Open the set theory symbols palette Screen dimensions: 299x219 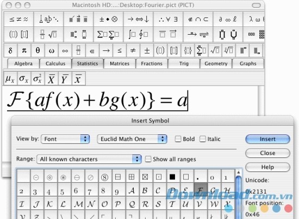[x=198, y=19]
